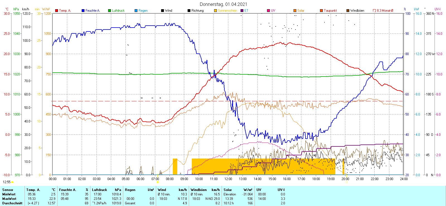Click the W/m² axis unit label
The height and width of the screenshot is (206, 446).
coord(46,9)
